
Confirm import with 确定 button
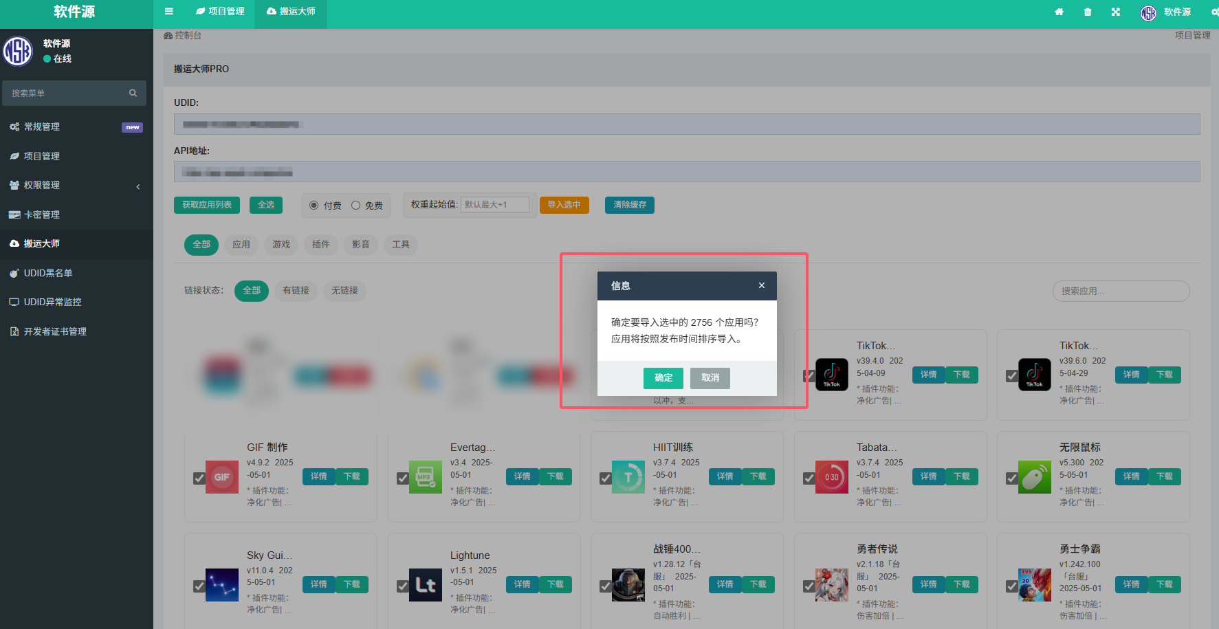pyautogui.click(x=663, y=378)
